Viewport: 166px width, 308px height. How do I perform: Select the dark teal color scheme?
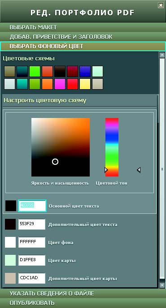pyautogui.click(x=22, y=71)
